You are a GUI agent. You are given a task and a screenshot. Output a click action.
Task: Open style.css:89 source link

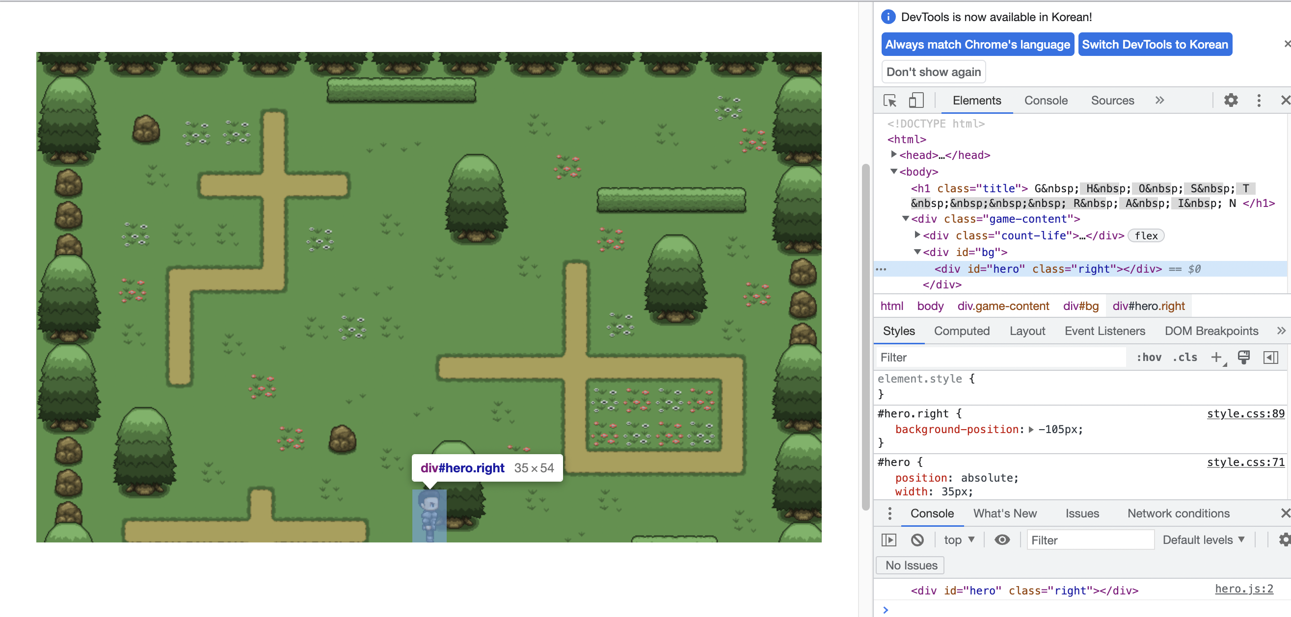point(1245,413)
